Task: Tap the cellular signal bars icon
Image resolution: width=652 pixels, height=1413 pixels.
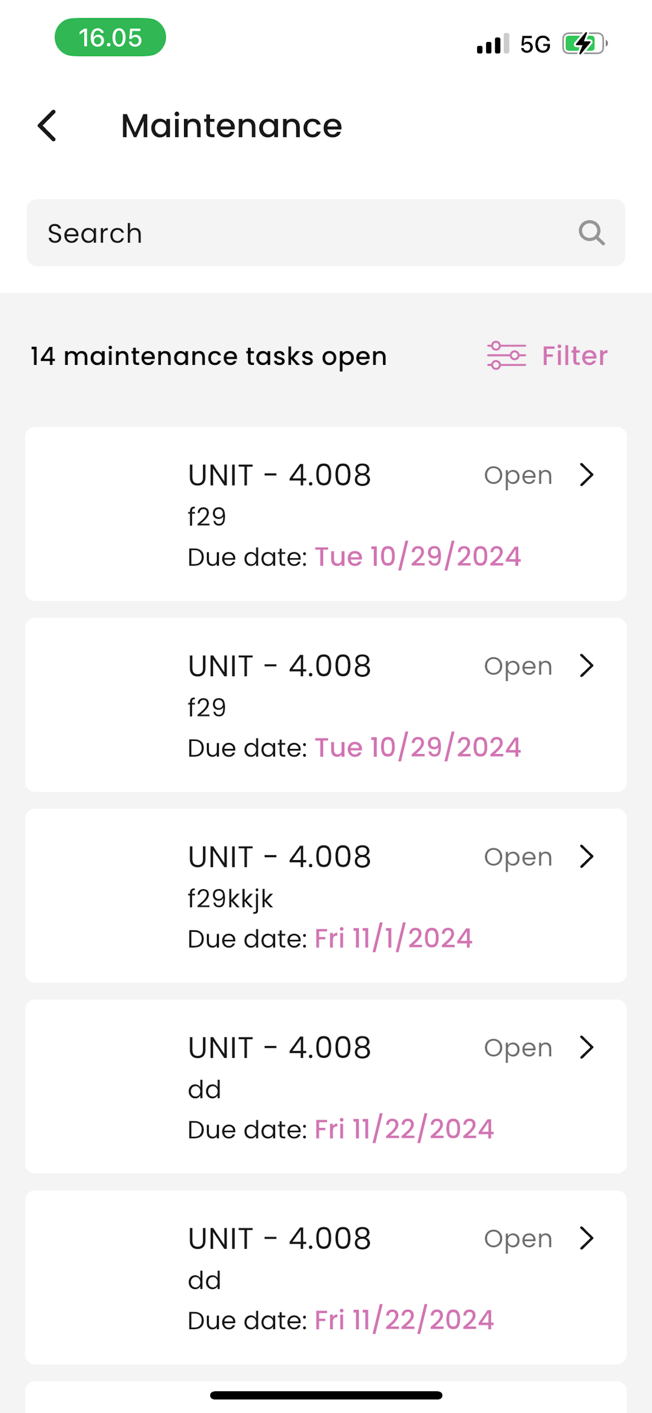Action: coord(493,43)
